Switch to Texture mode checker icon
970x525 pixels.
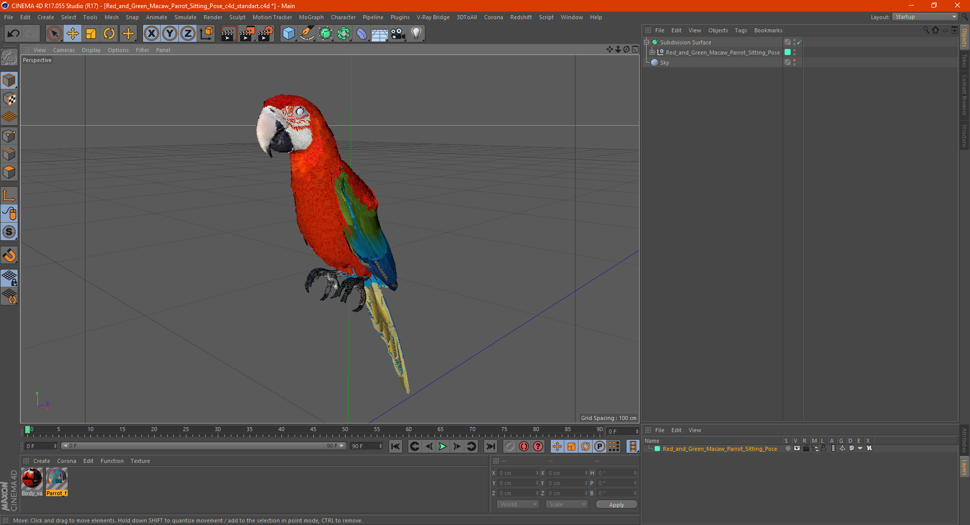[x=9, y=99]
